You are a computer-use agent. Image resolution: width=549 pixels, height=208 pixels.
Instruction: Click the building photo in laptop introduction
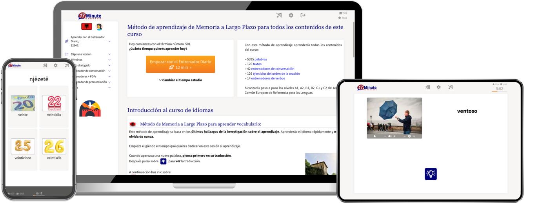321,164
